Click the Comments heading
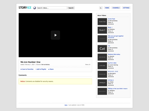Screen dimensions: 149x111 (23, 75)
